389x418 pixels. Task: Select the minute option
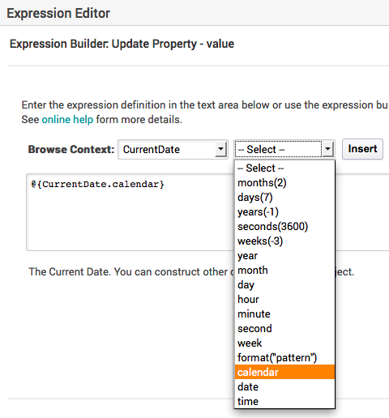point(284,314)
